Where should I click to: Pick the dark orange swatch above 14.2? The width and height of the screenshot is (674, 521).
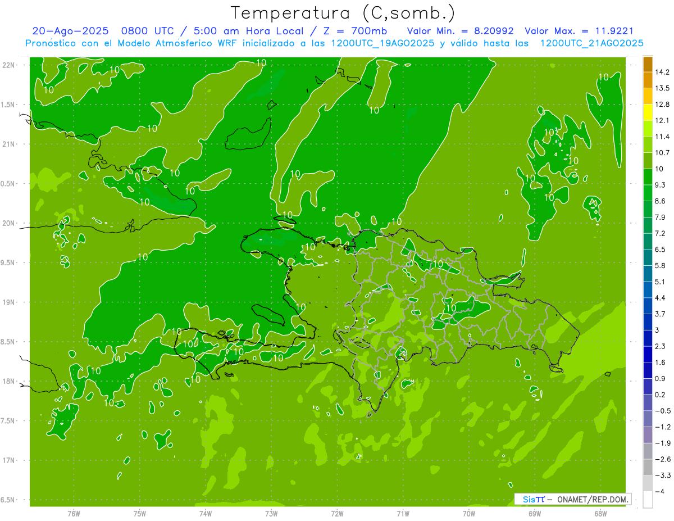[x=648, y=64]
